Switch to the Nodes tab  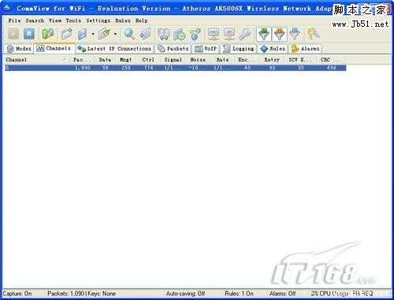(20, 49)
